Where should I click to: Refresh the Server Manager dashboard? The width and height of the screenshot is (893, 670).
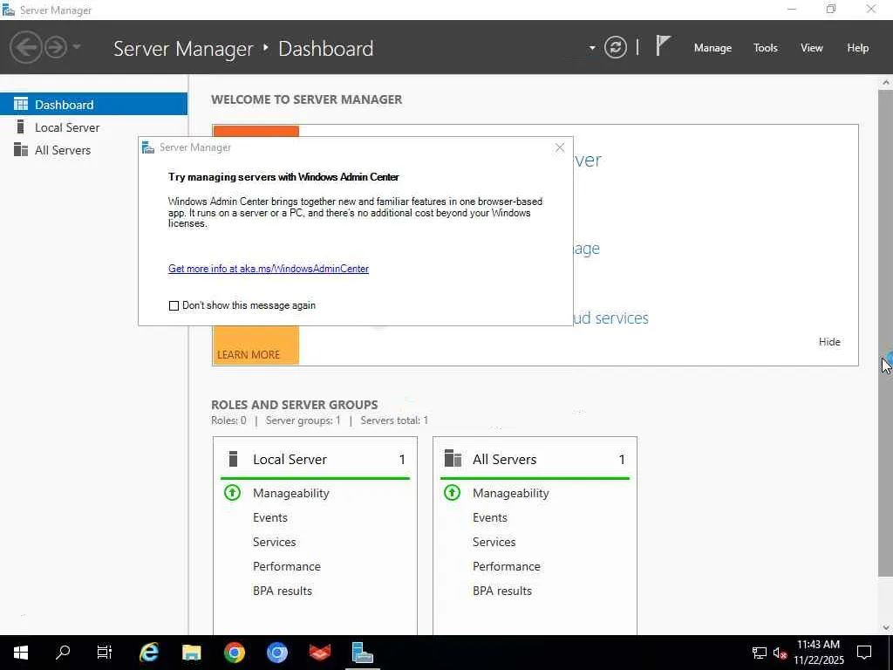[x=616, y=47]
